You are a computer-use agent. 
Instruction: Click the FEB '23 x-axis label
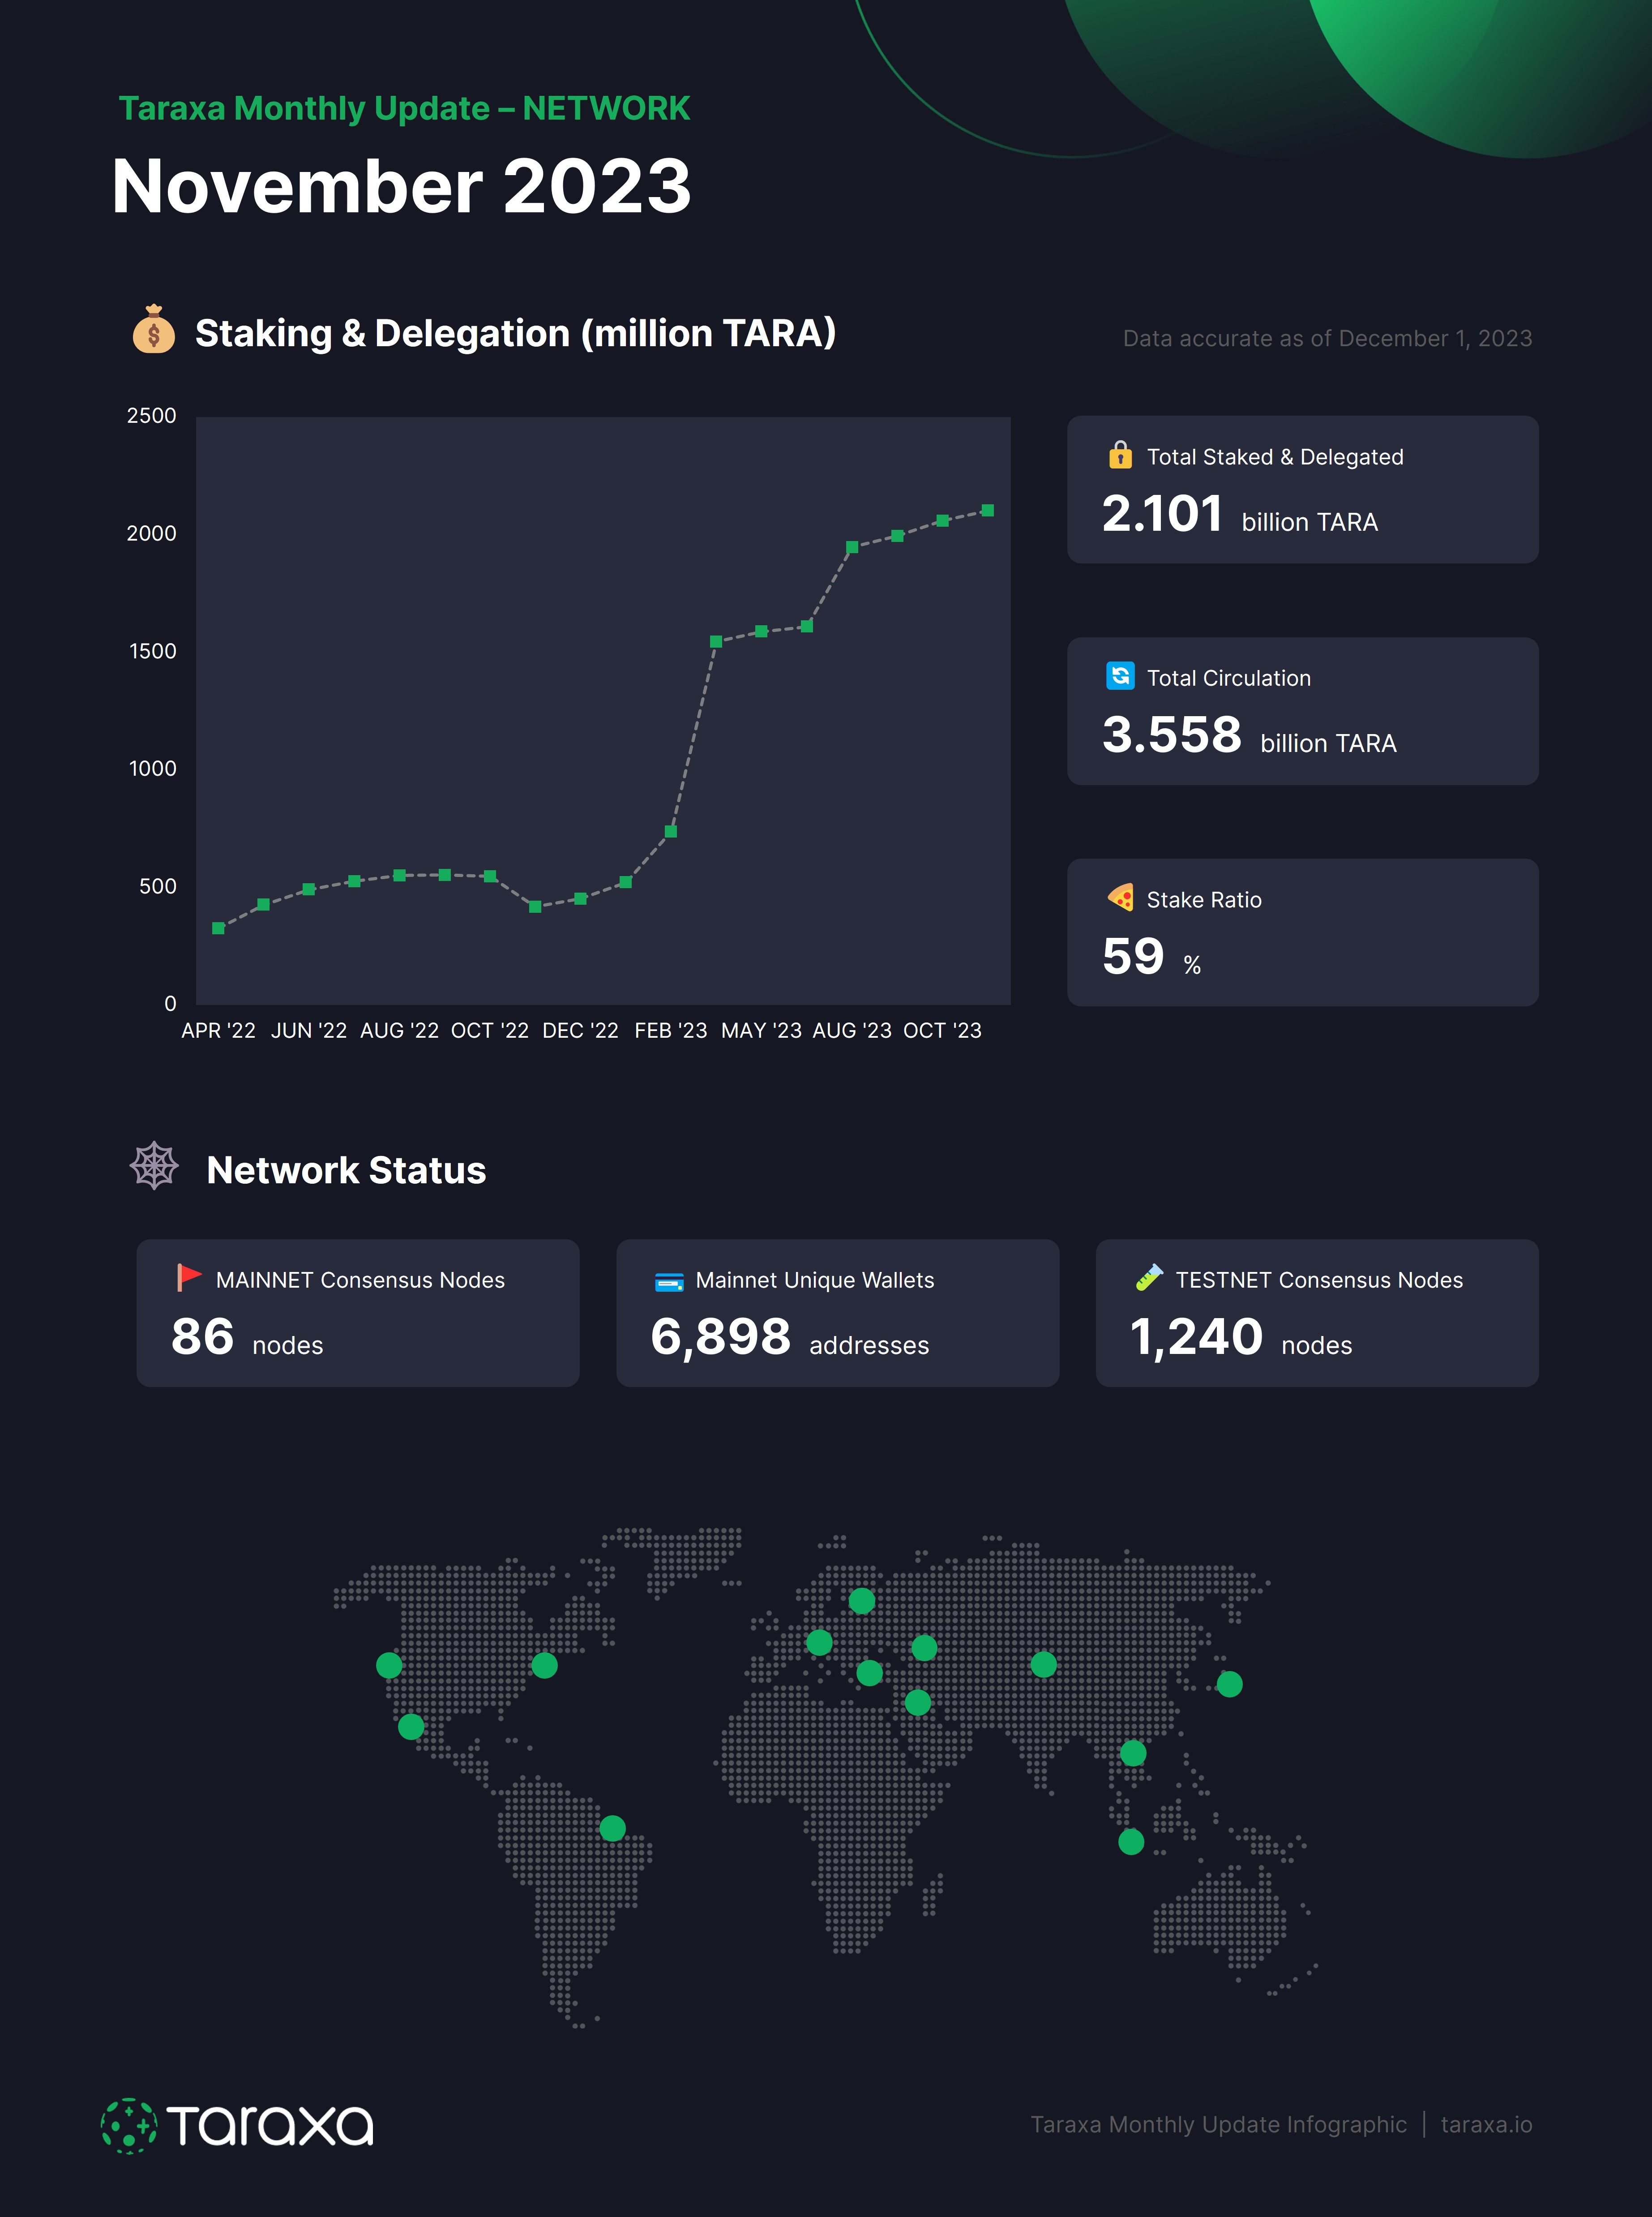pyautogui.click(x=670, y=1031)
